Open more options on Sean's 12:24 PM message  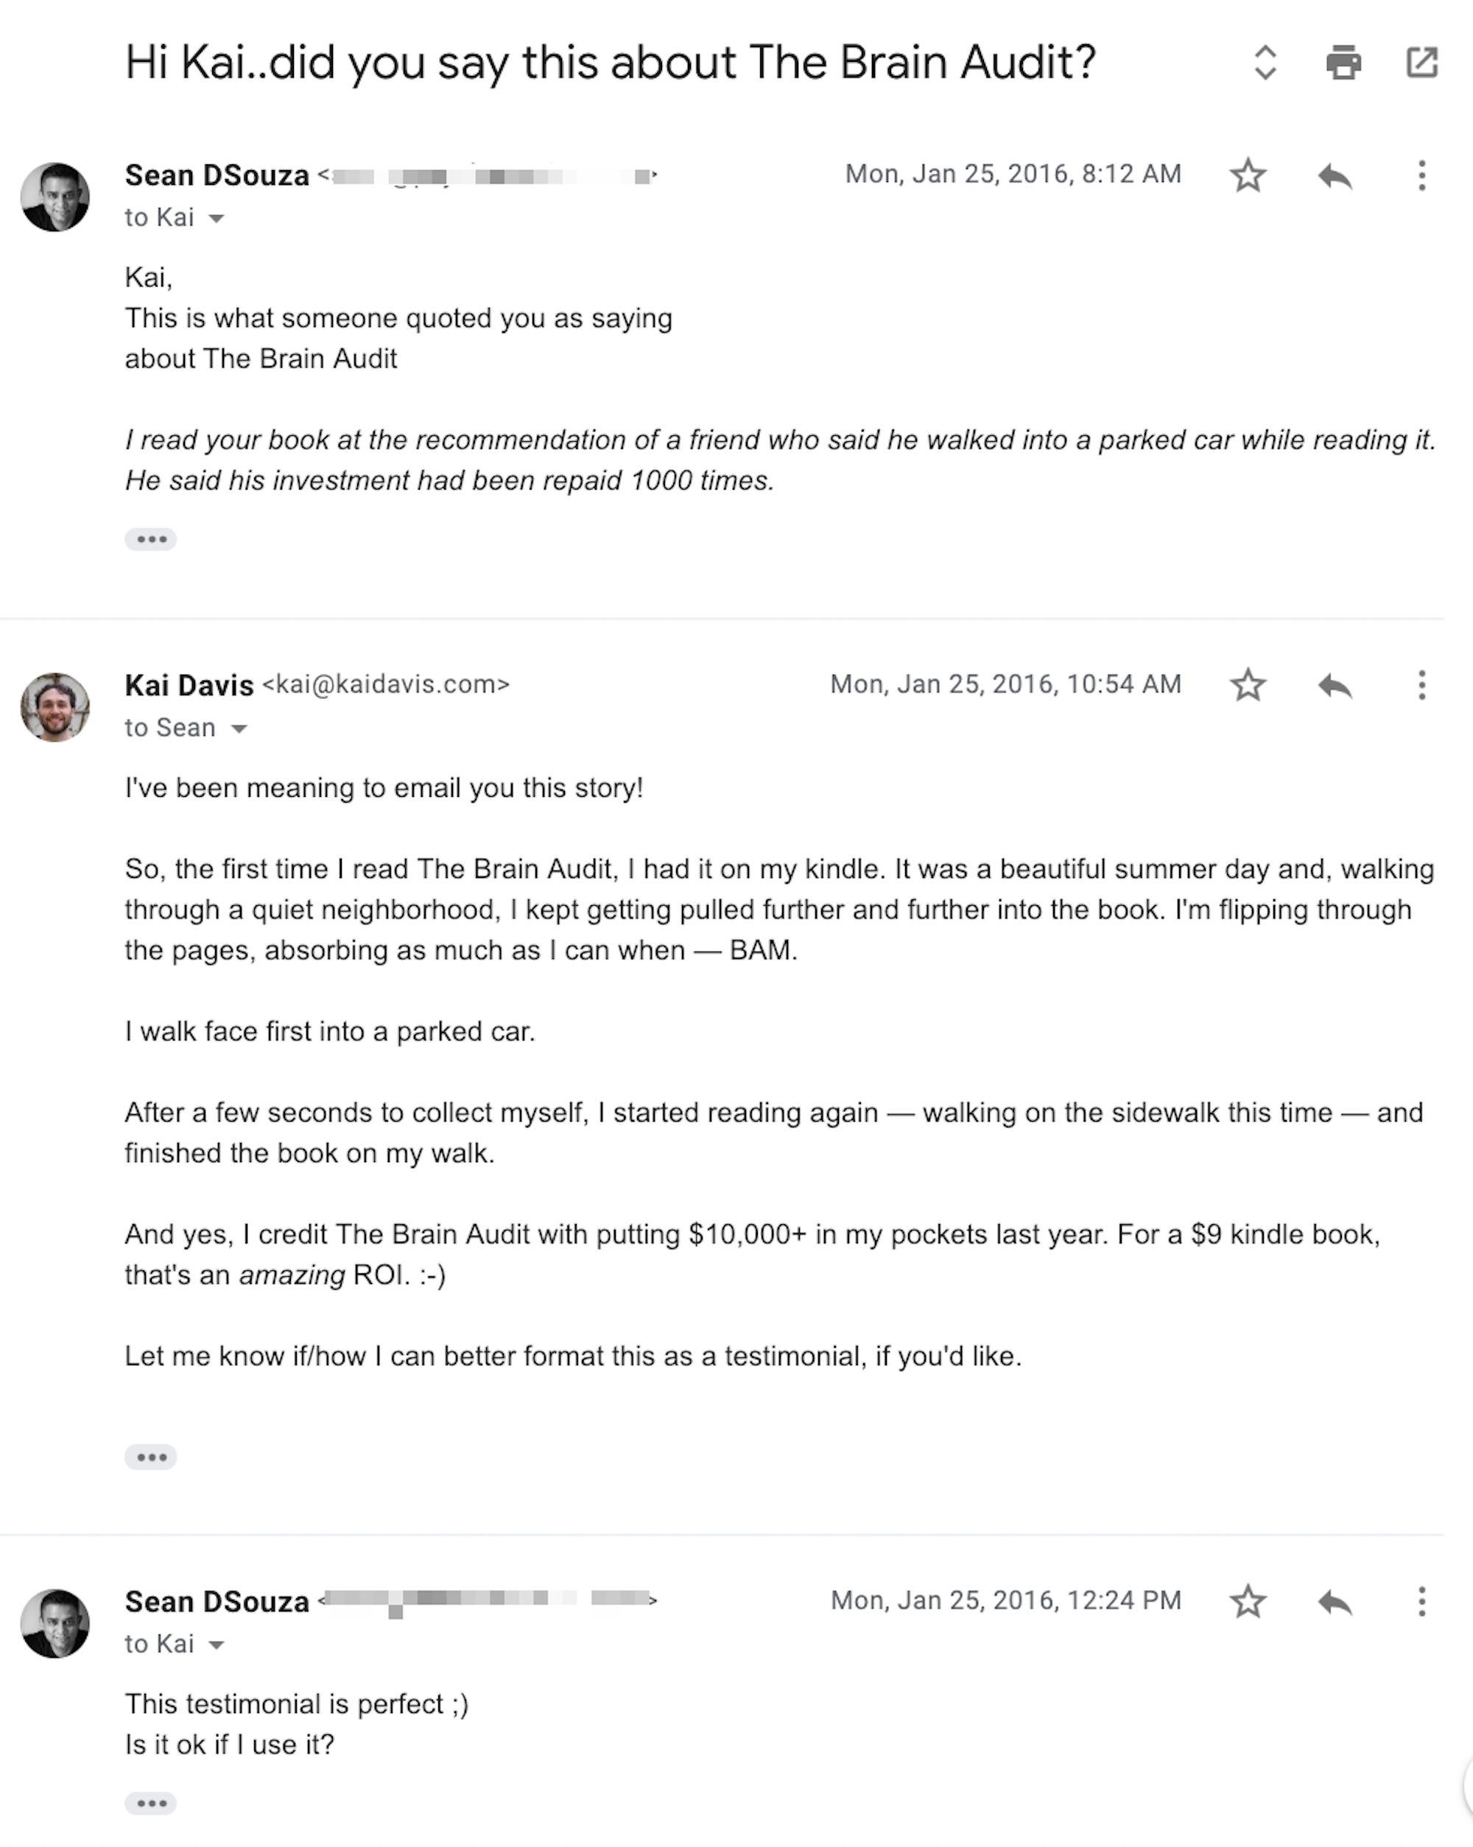tap(1421, 1602)
